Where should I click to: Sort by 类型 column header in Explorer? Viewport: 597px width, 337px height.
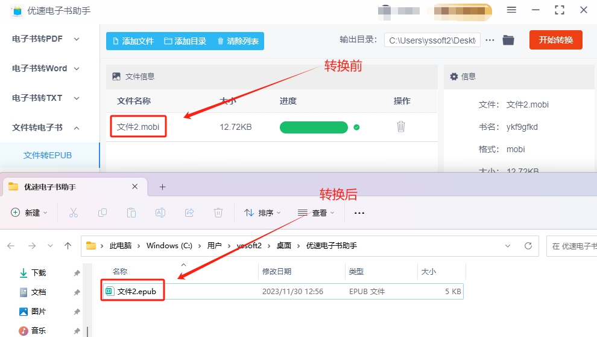(x=356, y=271)
